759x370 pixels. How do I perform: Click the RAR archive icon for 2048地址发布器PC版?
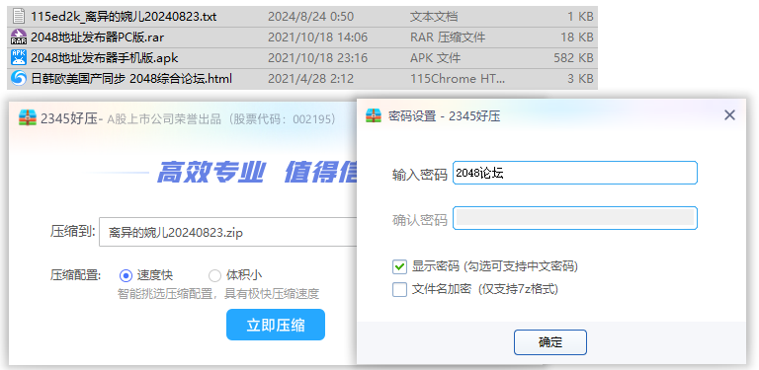tap(19, 37)
